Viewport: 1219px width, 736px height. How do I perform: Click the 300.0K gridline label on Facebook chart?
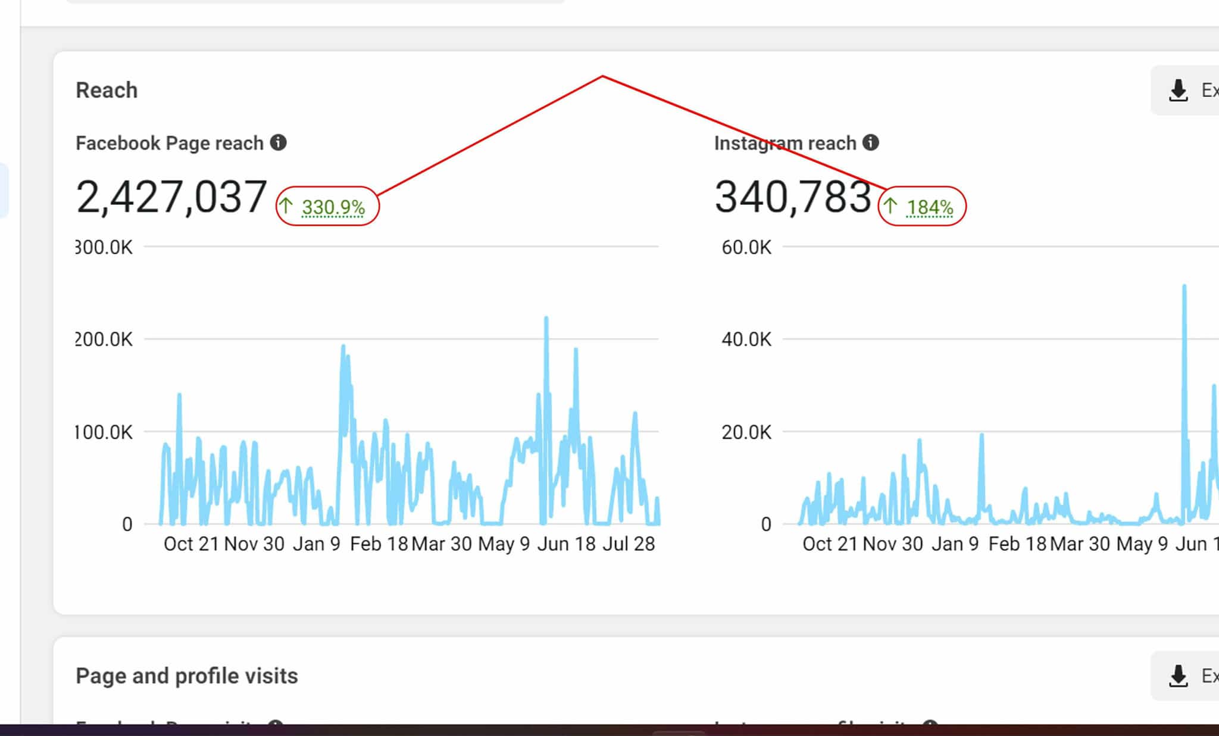[x=105, y=247]
